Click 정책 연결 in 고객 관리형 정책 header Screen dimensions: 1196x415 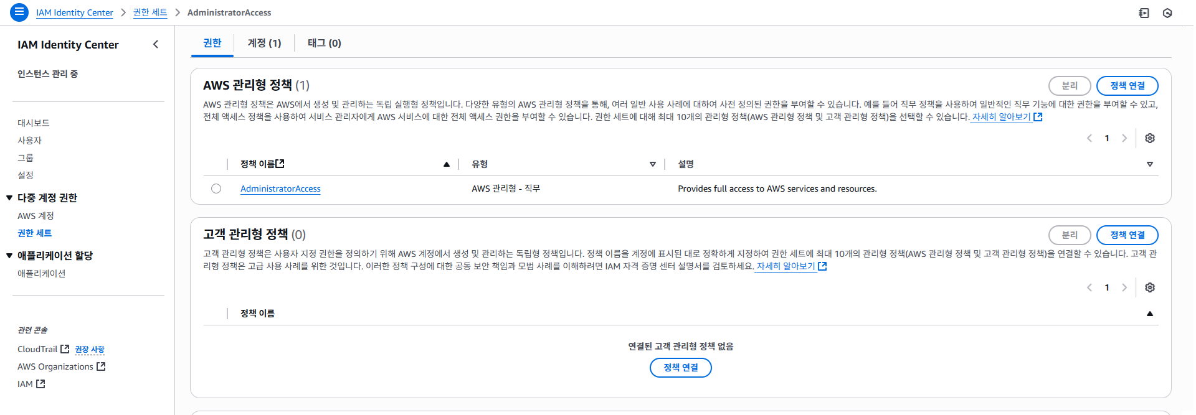click(x=1127, y=235)
